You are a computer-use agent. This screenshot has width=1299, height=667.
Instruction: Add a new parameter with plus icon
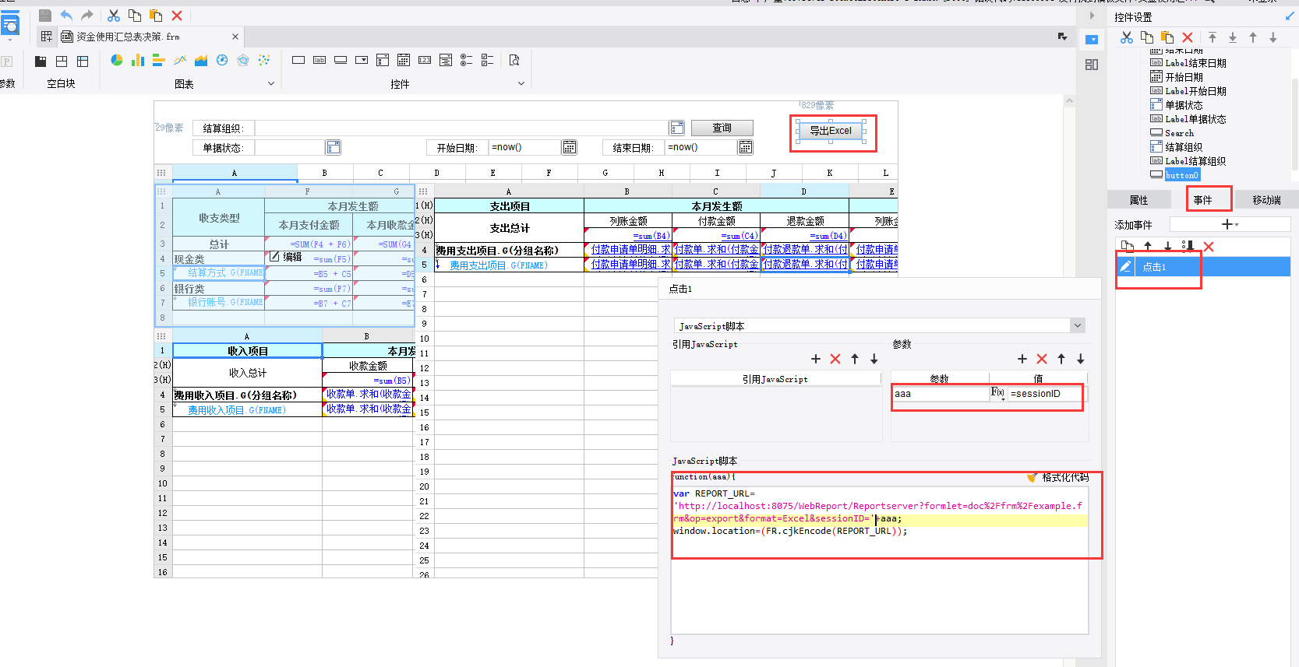(x=1022, y=359)
